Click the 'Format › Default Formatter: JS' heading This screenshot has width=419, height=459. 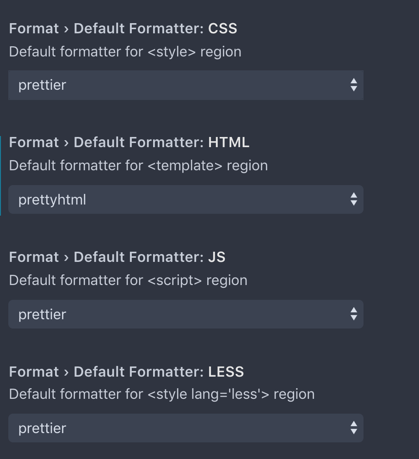pos(118,257)
